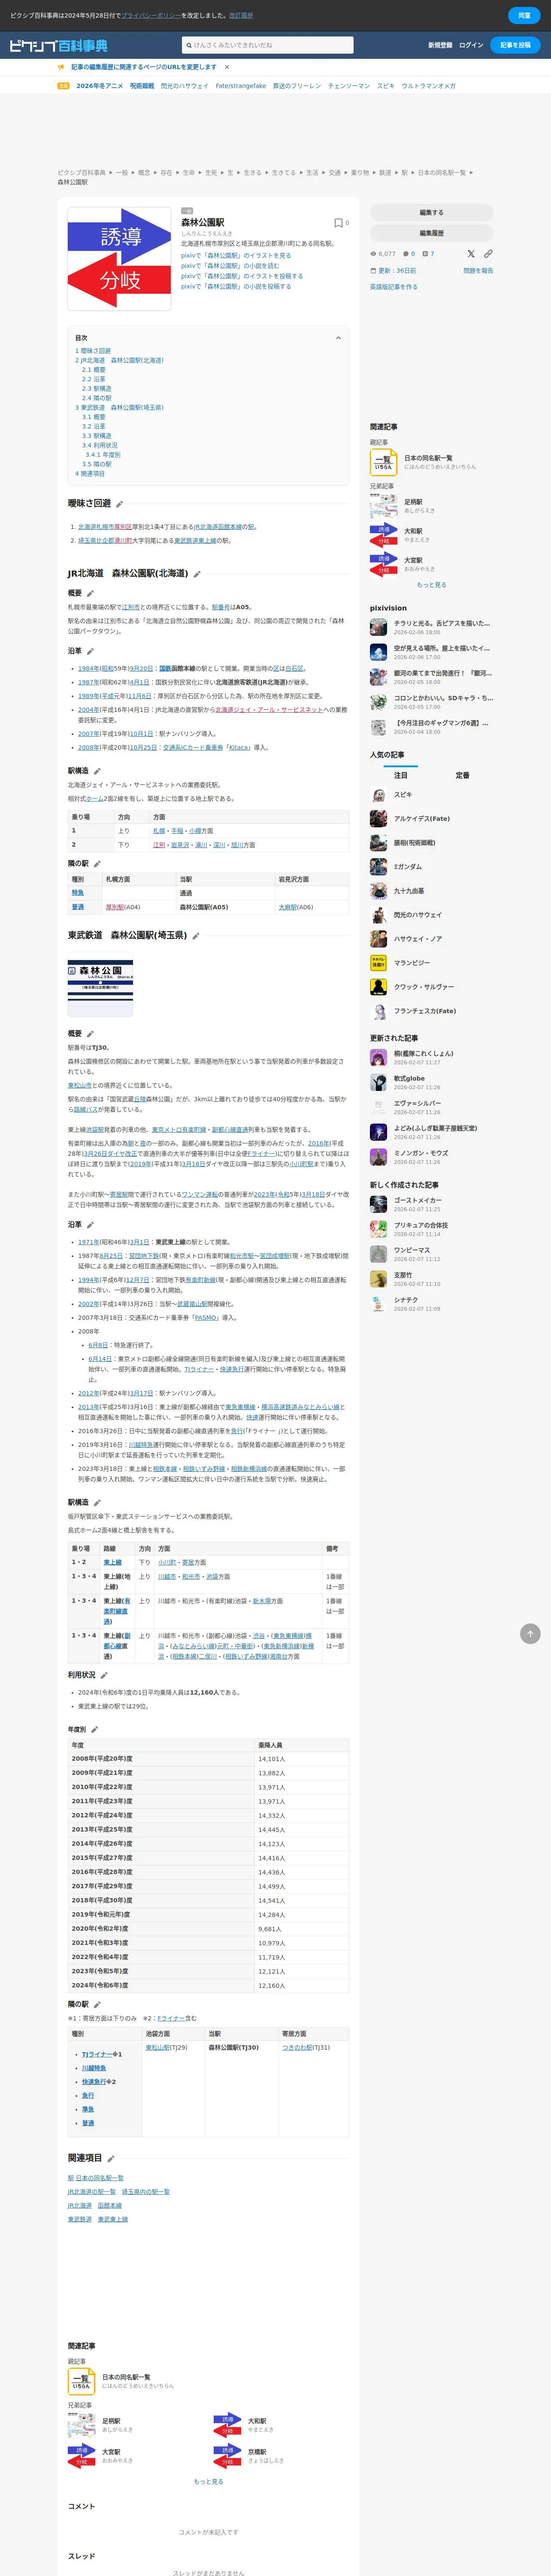Select the 注目 tab

[400, 775]
